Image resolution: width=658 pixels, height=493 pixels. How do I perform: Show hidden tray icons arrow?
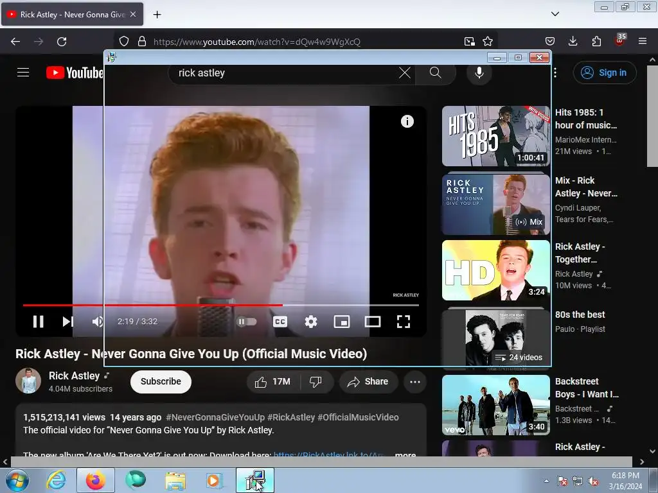tap(546, 481)
